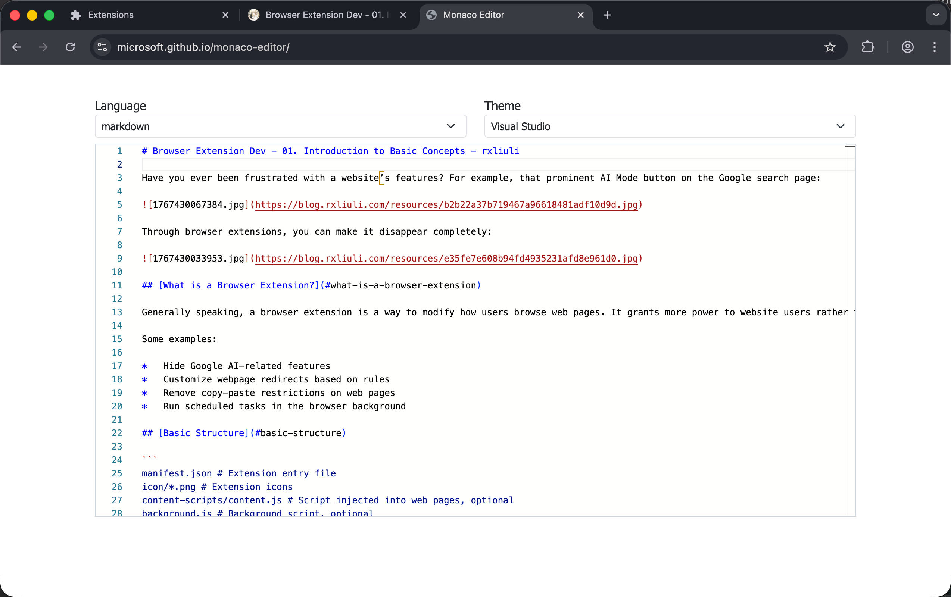This screenshot has height=597, width=951.
Task: Expand the tab search chevron
Action: click(x=936, y=15)
